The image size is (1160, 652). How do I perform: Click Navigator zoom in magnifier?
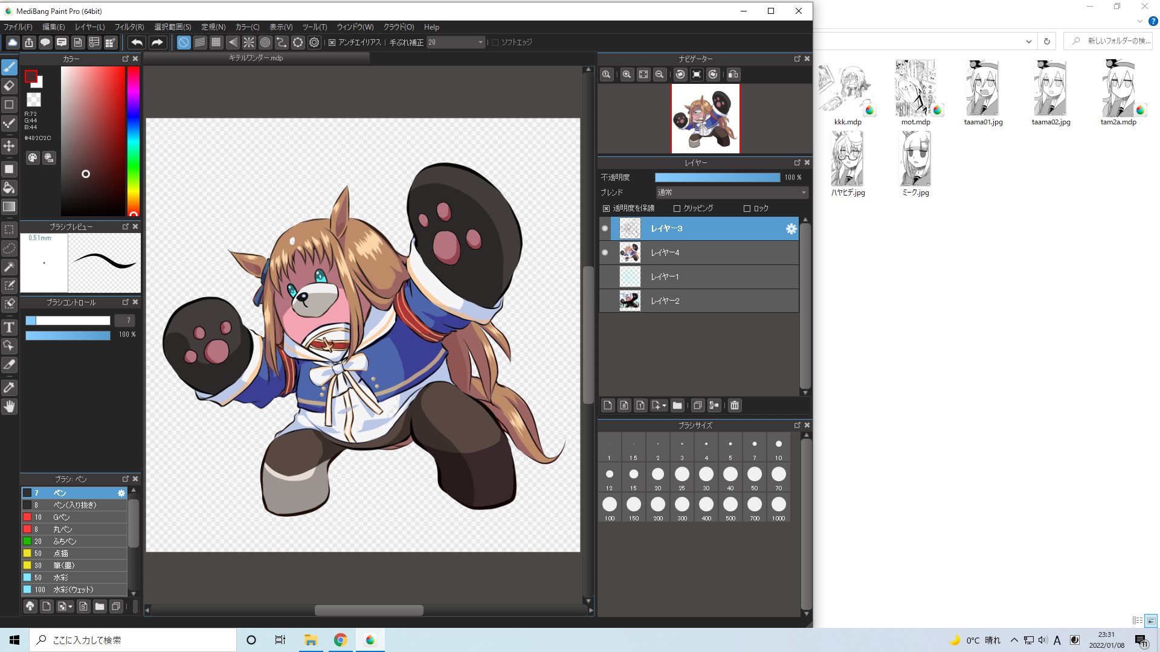627,74
